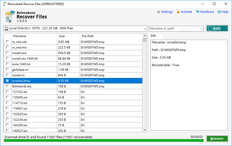Viewport: 232px width, 146px height.
Task: Click the scan status message text
Action: (48, 137)
